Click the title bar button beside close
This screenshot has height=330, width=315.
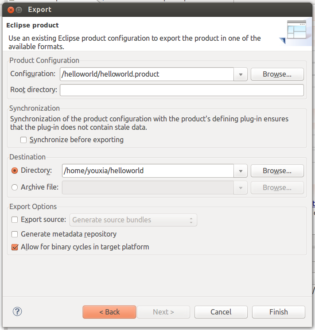[x=19, y=9]
